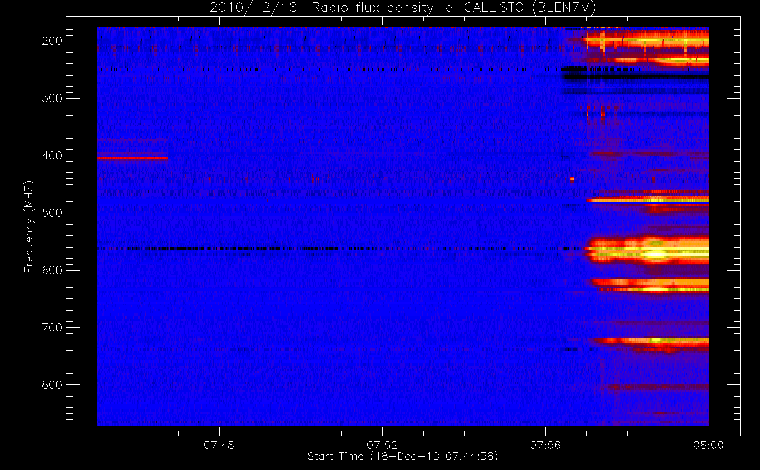Viewport: 760px width, 470px height.
Task: Select the 'Frequency (MHZ)' axis label
Action: (29, 227)
